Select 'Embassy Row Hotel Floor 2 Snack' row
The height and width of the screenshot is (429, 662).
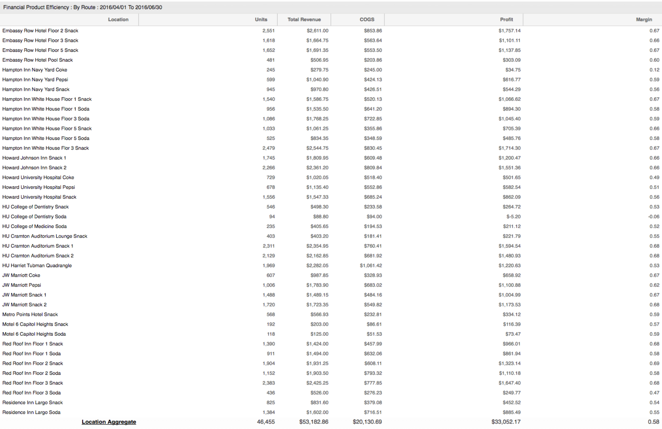pos(331,31)
